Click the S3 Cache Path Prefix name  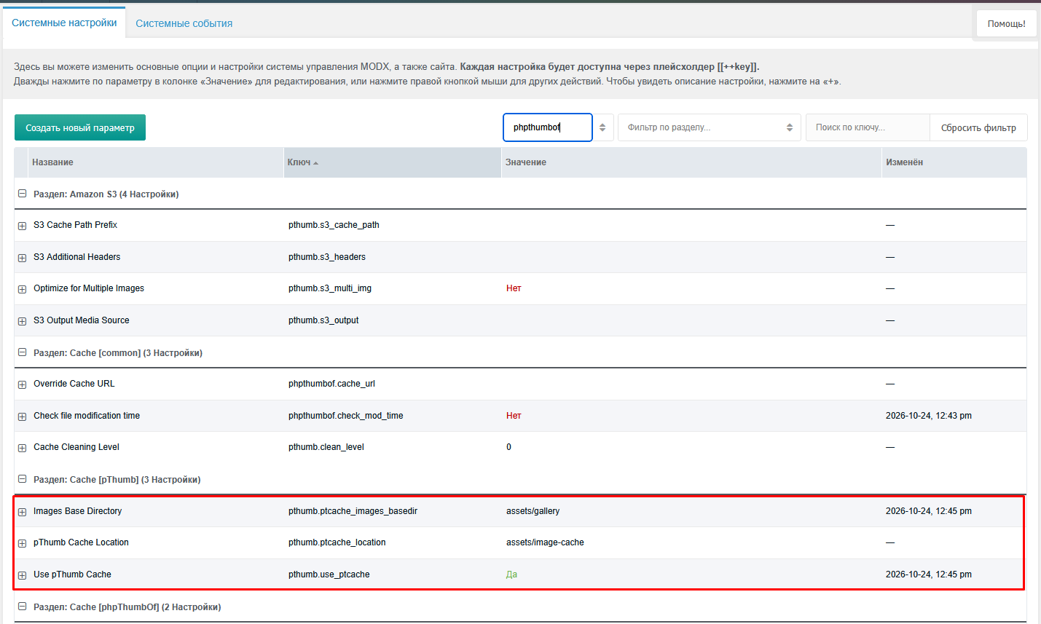tap(75, 225)
